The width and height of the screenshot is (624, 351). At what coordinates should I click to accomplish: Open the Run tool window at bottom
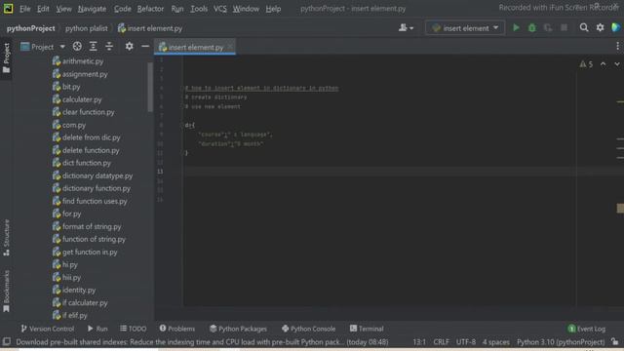97,329
